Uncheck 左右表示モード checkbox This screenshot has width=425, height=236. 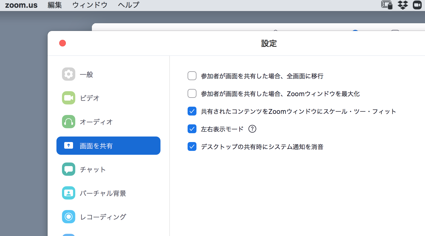(192, 129)
